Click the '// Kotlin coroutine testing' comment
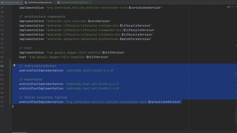The image size is (237, 133). click(x=43, y=98)
